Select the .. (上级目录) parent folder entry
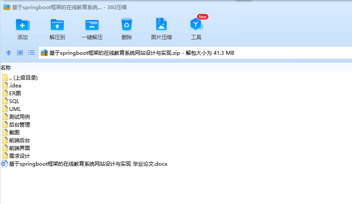352x204 pixels. [23, 78]
